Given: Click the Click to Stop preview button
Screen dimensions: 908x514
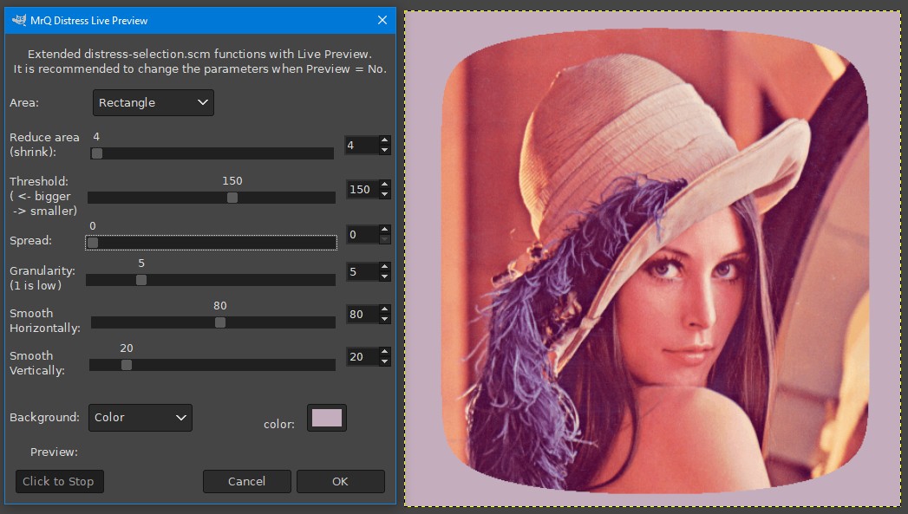Looking at the screenshot, I should pyautogui.click(x=59, y=481).
